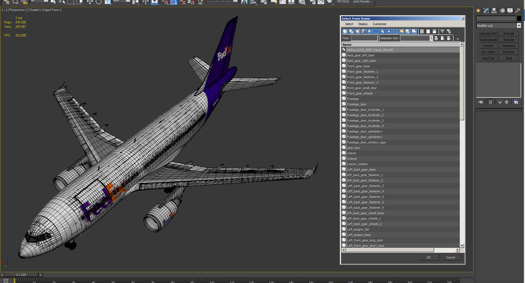
Task: Click the Display Containers filter icon
Action: (402, 31)
